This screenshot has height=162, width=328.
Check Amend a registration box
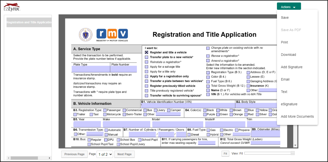tap(208, 61)
